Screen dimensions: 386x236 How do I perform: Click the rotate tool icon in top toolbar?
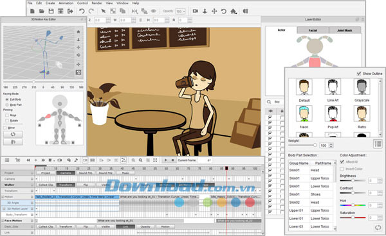pos(223,12)
